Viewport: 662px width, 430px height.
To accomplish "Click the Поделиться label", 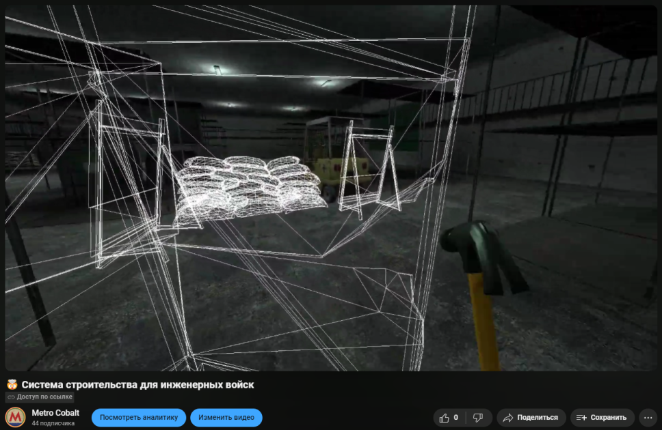I will [538, 417].
